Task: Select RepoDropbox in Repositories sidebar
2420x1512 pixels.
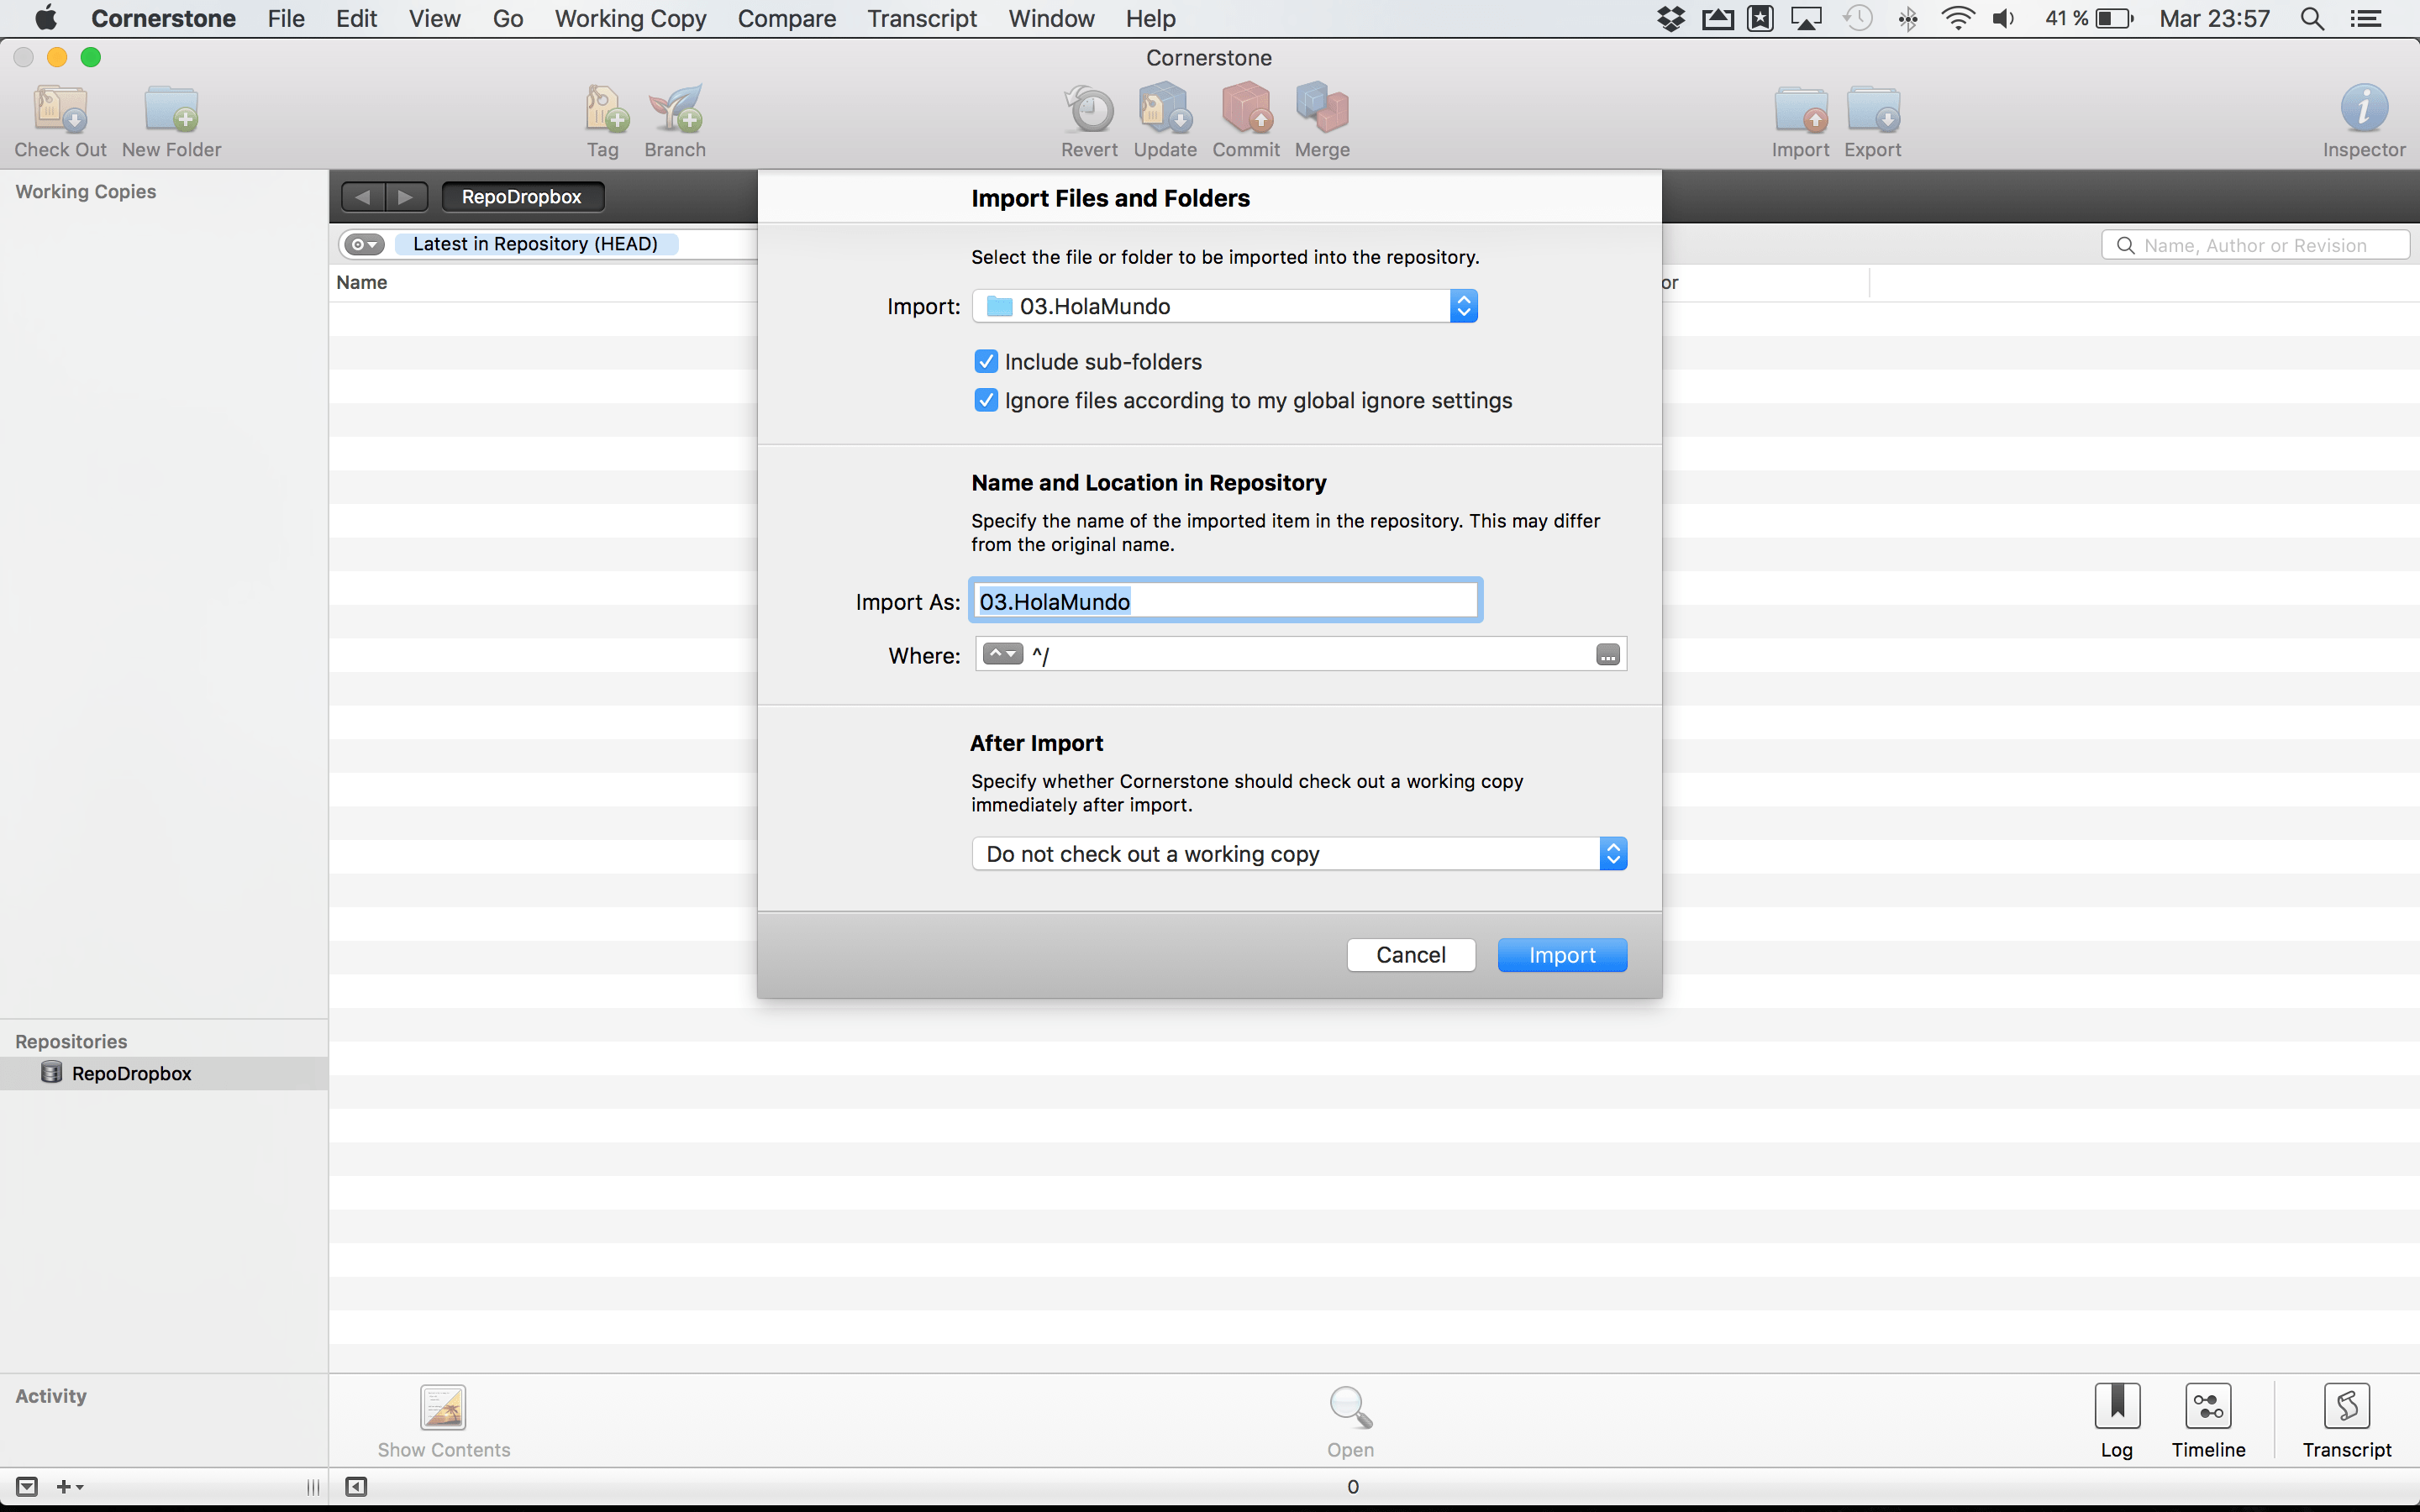Action: click(164, 1073)
